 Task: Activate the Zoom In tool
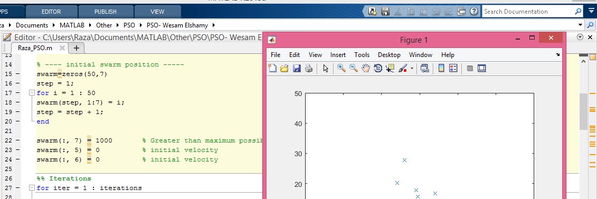coord(342,69)
